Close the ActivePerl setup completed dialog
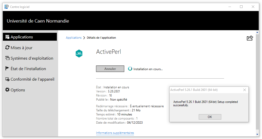This screenshot has height=139, width=262. pyautogui.click(x=244, y=90)
